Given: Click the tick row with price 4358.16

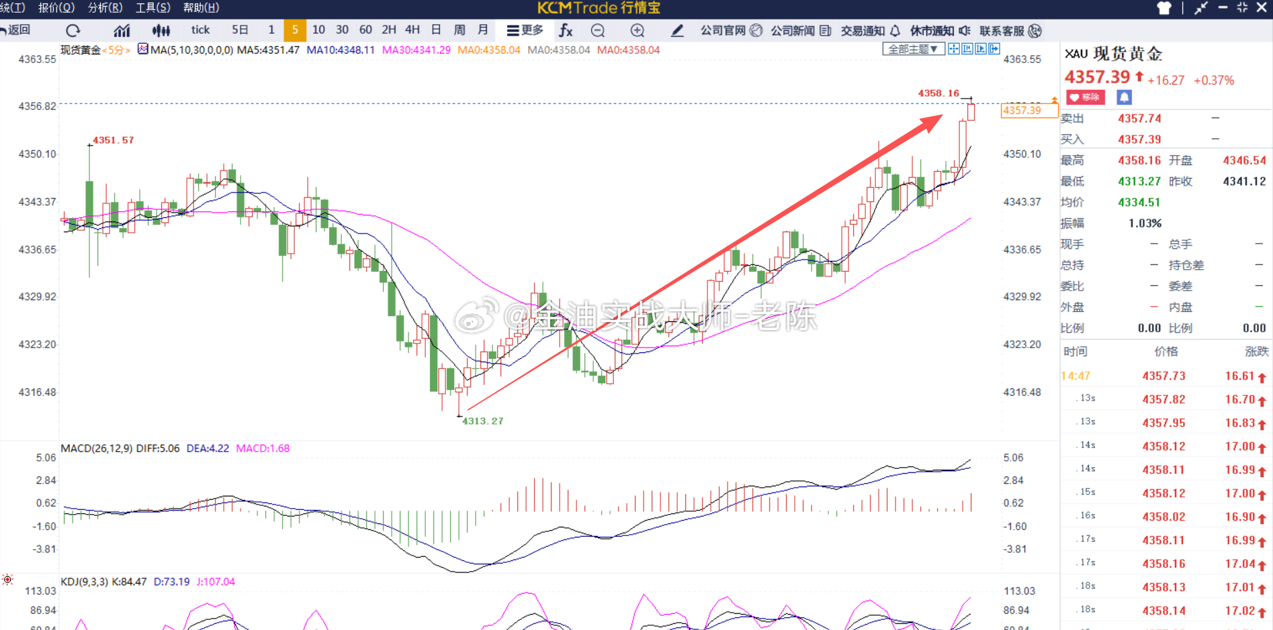Looking at the screenshot, I should click(x=1166, y=564).
